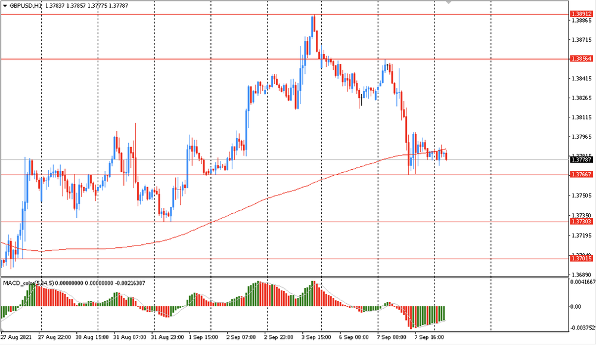Click the 2 Sep 07:00 time label
The image size is (596, 345).
pyautogui.click(x=241, y=337)
